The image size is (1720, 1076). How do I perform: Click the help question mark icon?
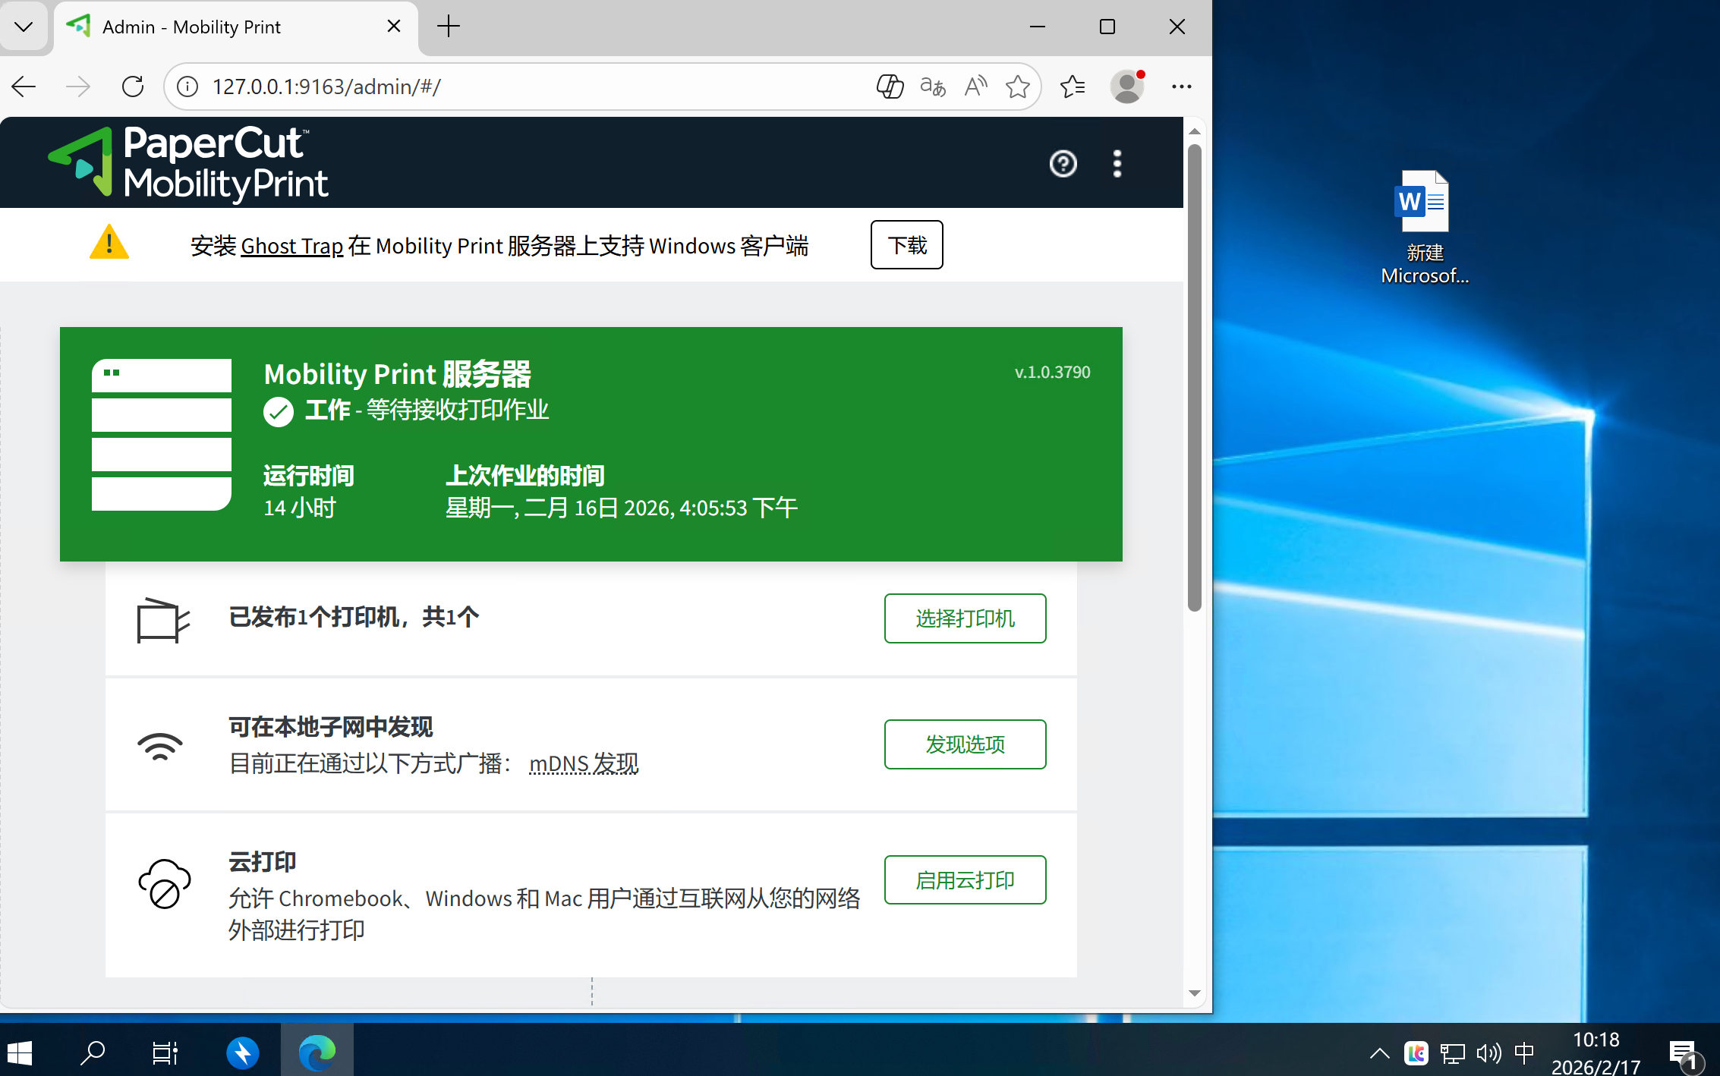pos(1063,163)
